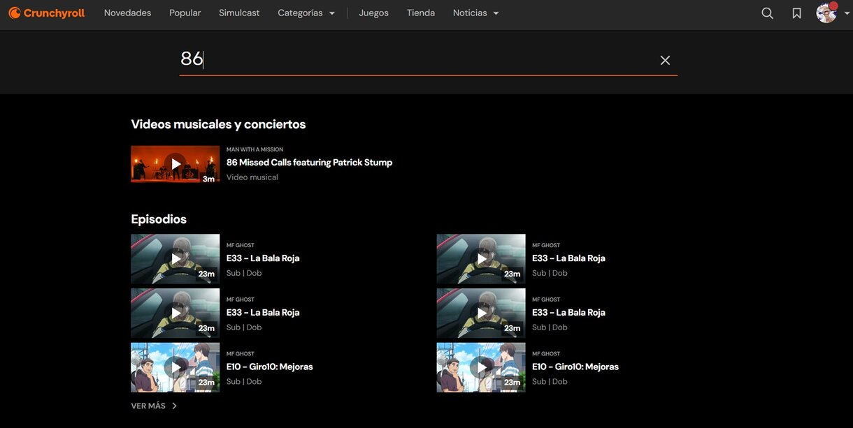This screenshot has width=853, height=428.
Task: Click the 'Episodios' heading
Action: 159,219
